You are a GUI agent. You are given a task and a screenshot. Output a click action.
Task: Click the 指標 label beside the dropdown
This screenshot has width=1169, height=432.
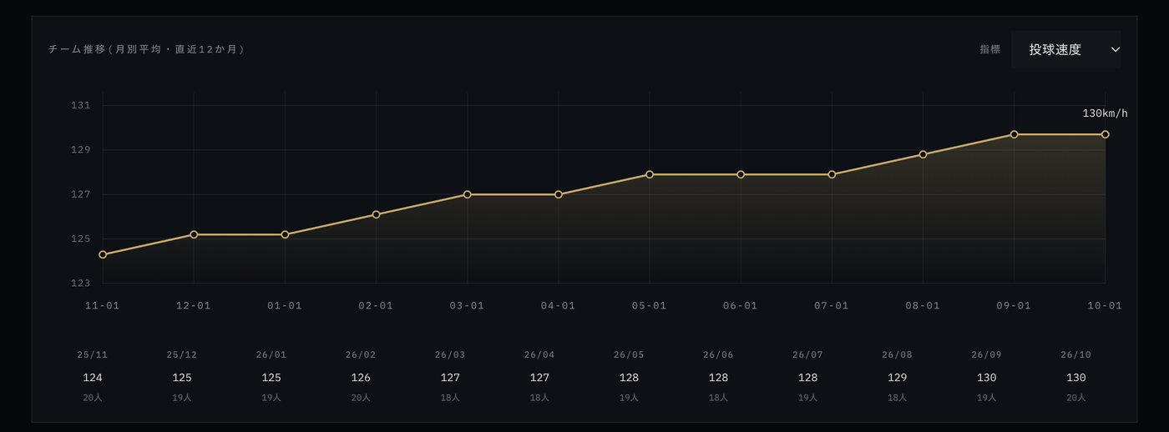pos(989,50)
